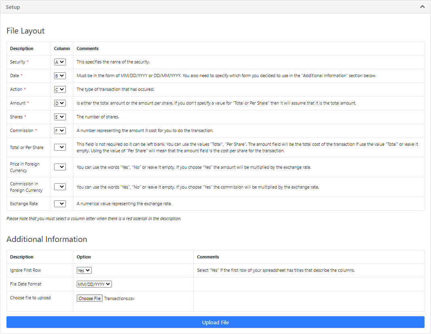Click the Action description label
The image size is (431, 334).
16,89
